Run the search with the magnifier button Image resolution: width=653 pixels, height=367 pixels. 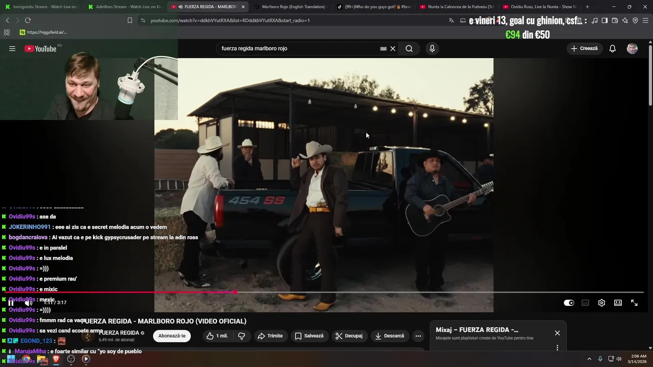409,48
